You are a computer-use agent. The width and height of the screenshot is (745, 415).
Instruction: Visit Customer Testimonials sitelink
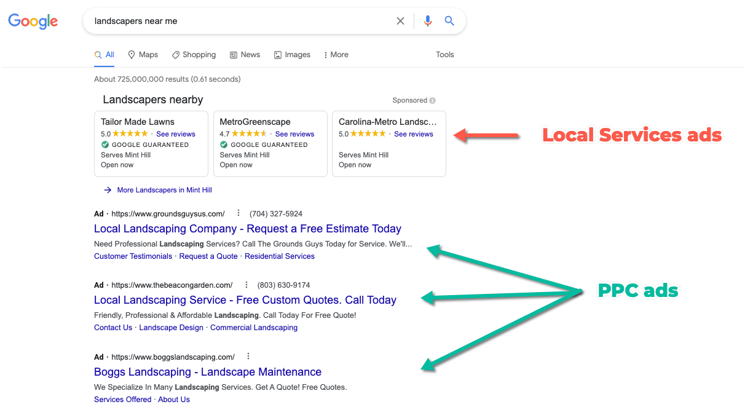[133, 256]
